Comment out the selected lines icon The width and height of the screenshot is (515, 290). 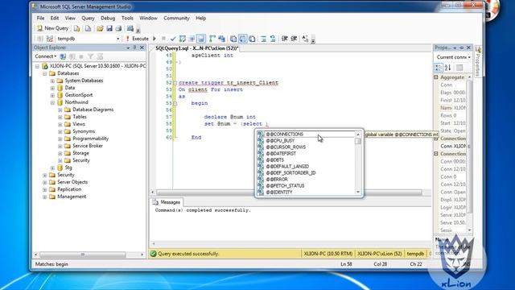(263, 39)
